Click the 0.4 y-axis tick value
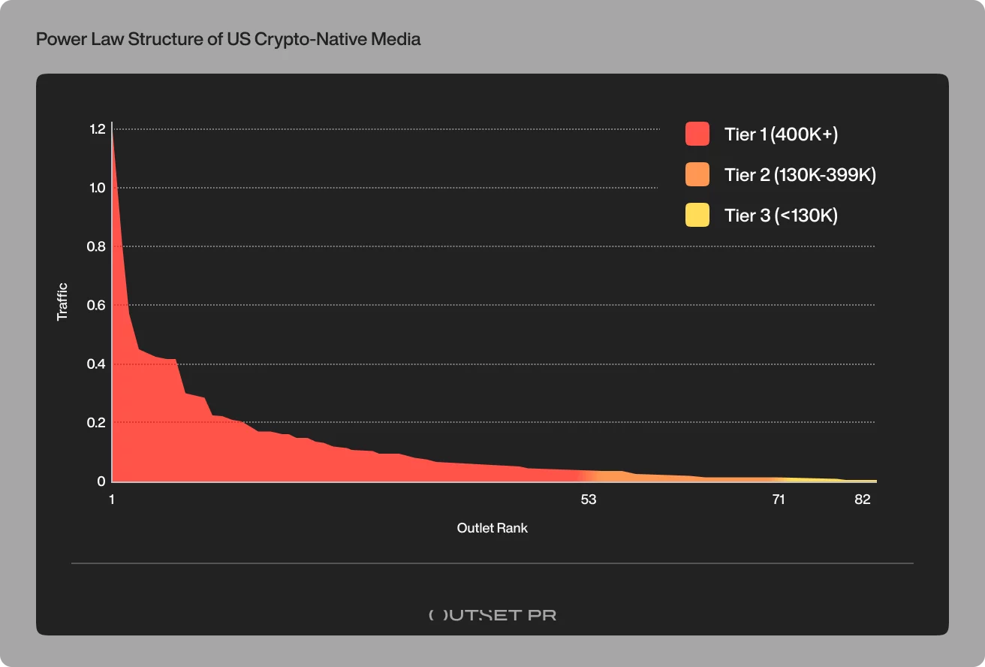 98,364
